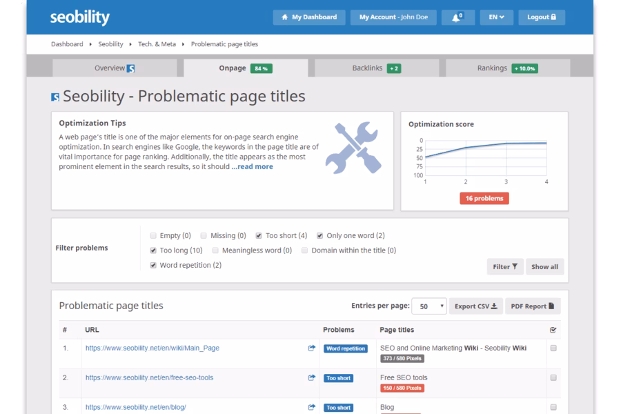
Task: Click the read more link
Action: coord(253,166)
